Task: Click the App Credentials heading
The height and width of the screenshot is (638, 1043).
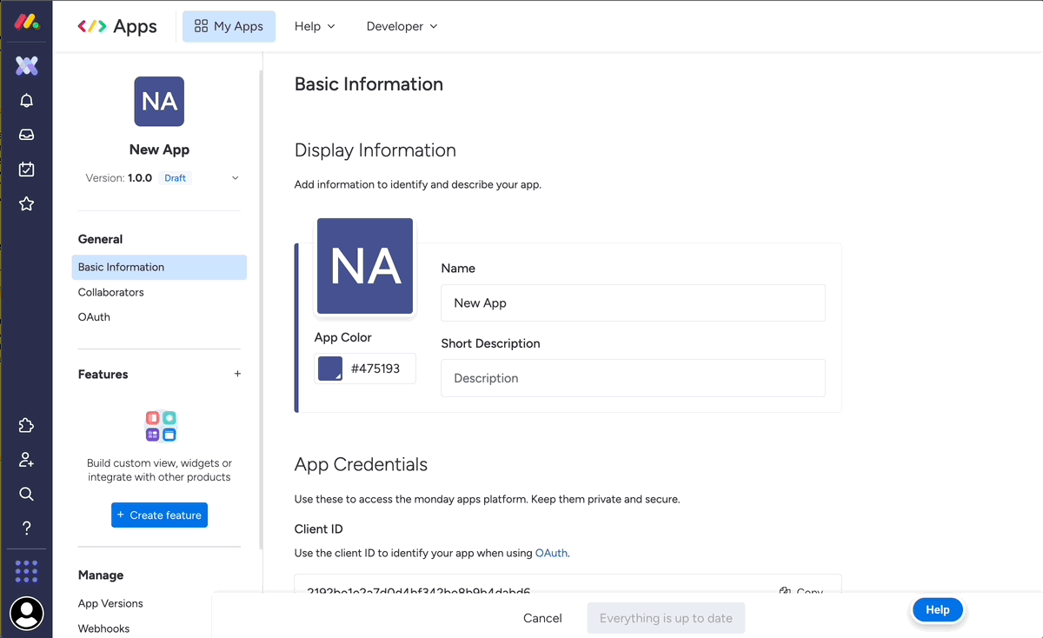Action: [x=361, y=464]
